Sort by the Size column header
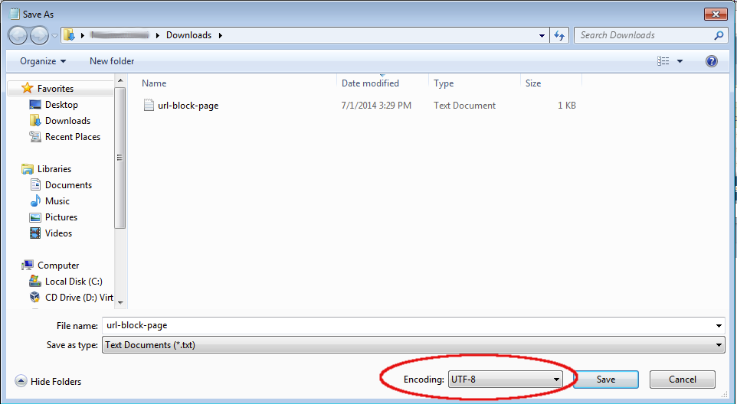The height and width of the screenshot is (404, 737). 533,83
